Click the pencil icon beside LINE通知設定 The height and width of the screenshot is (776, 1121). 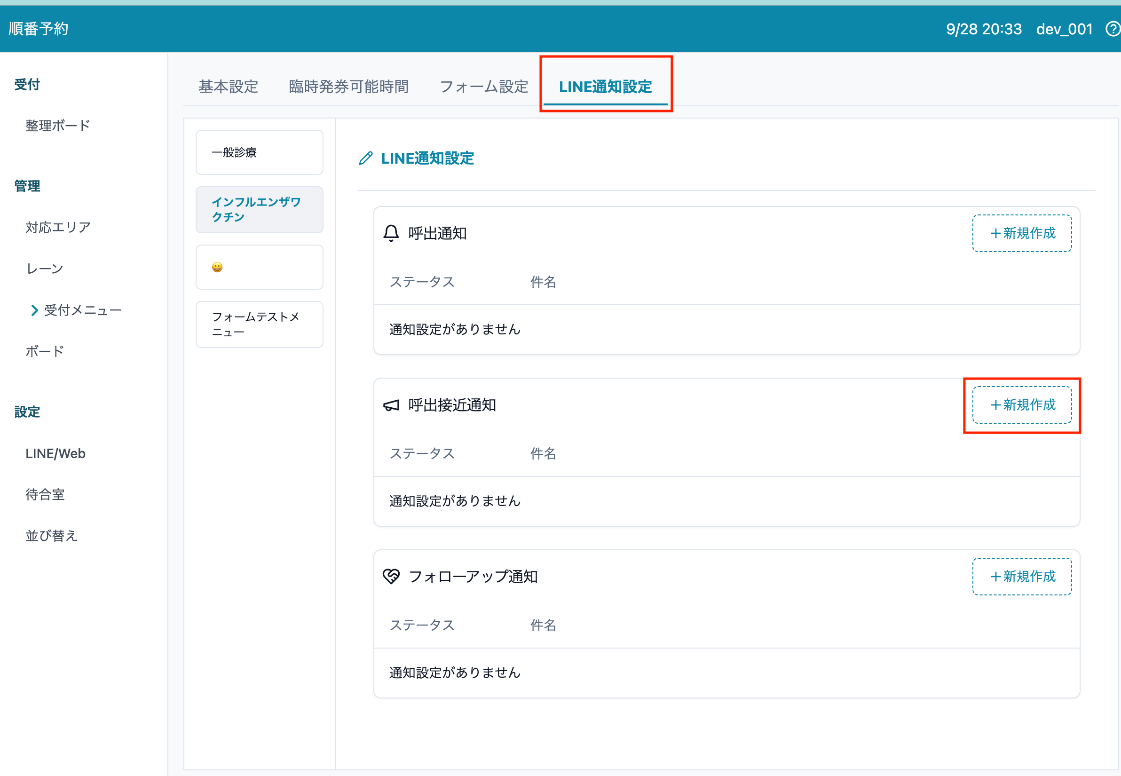tap(365, 158)
